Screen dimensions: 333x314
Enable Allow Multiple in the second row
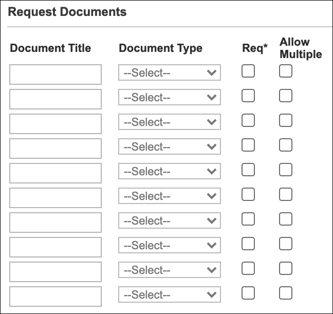coord(286,96)
